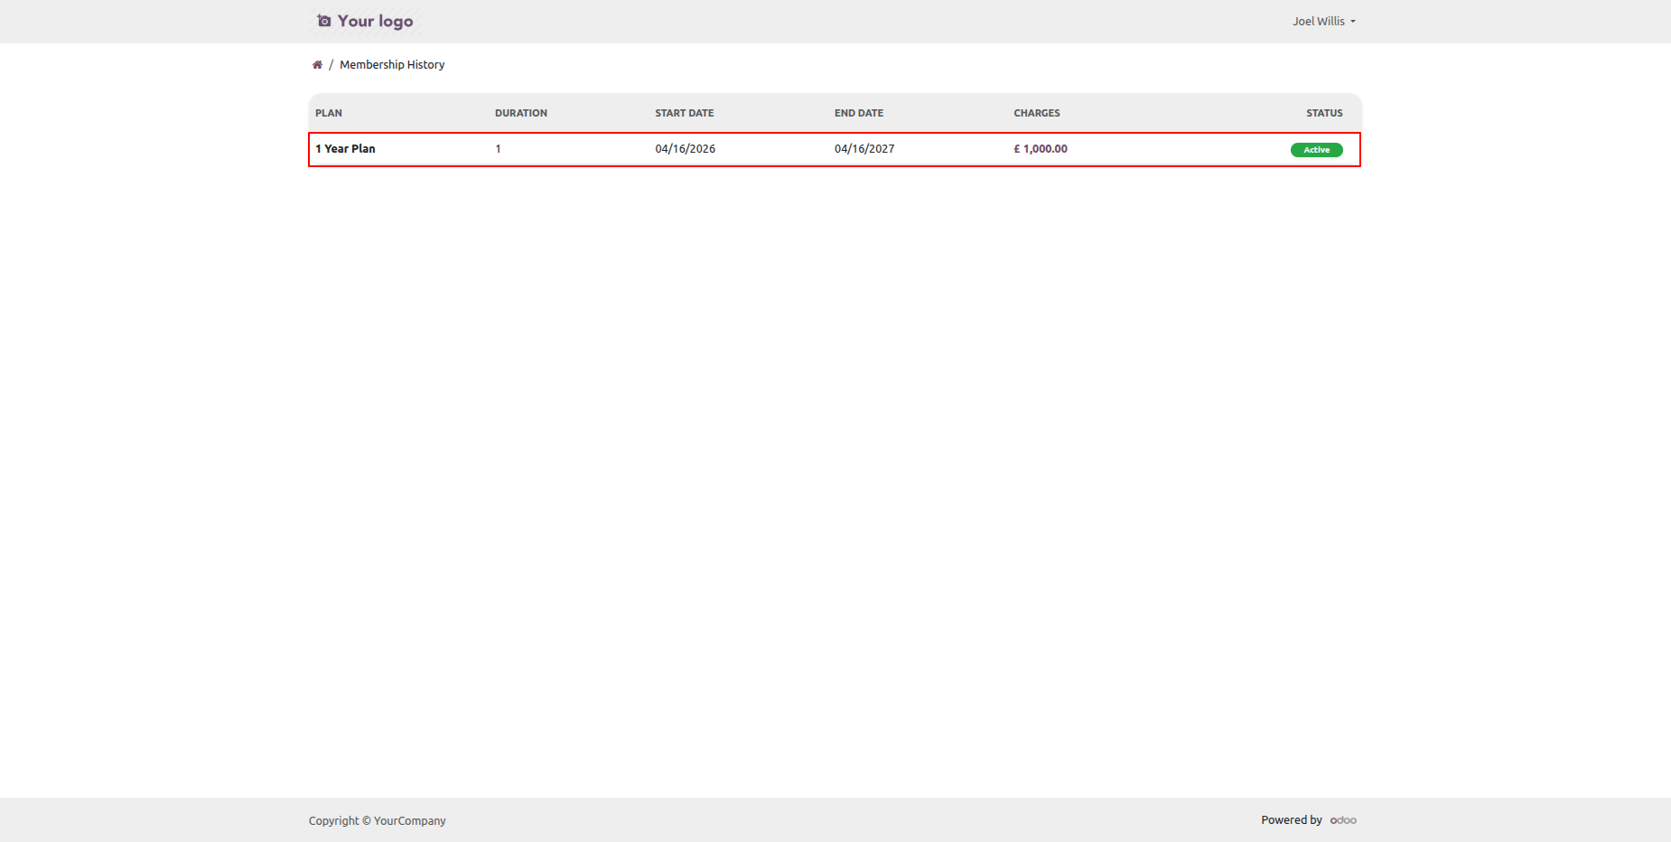Click the DURATION column header
The width and height of the screenshot is (1671, 842).
pyautogui.click(x=521, y=113)
